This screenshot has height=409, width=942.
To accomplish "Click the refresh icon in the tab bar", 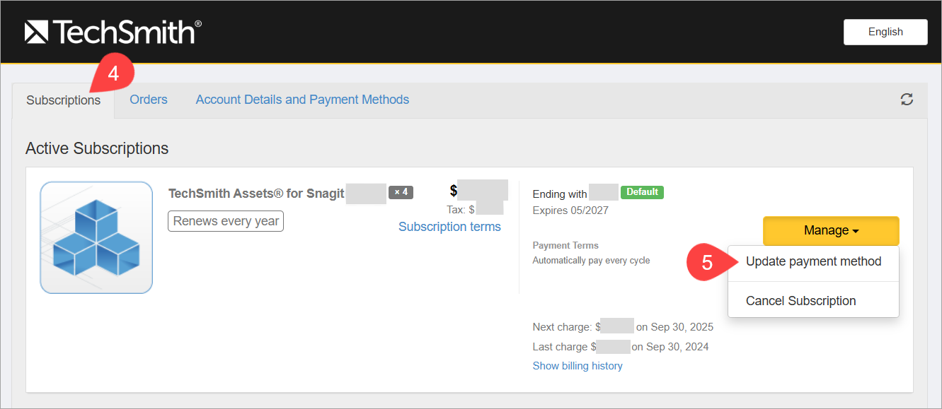I will point(907,100).
